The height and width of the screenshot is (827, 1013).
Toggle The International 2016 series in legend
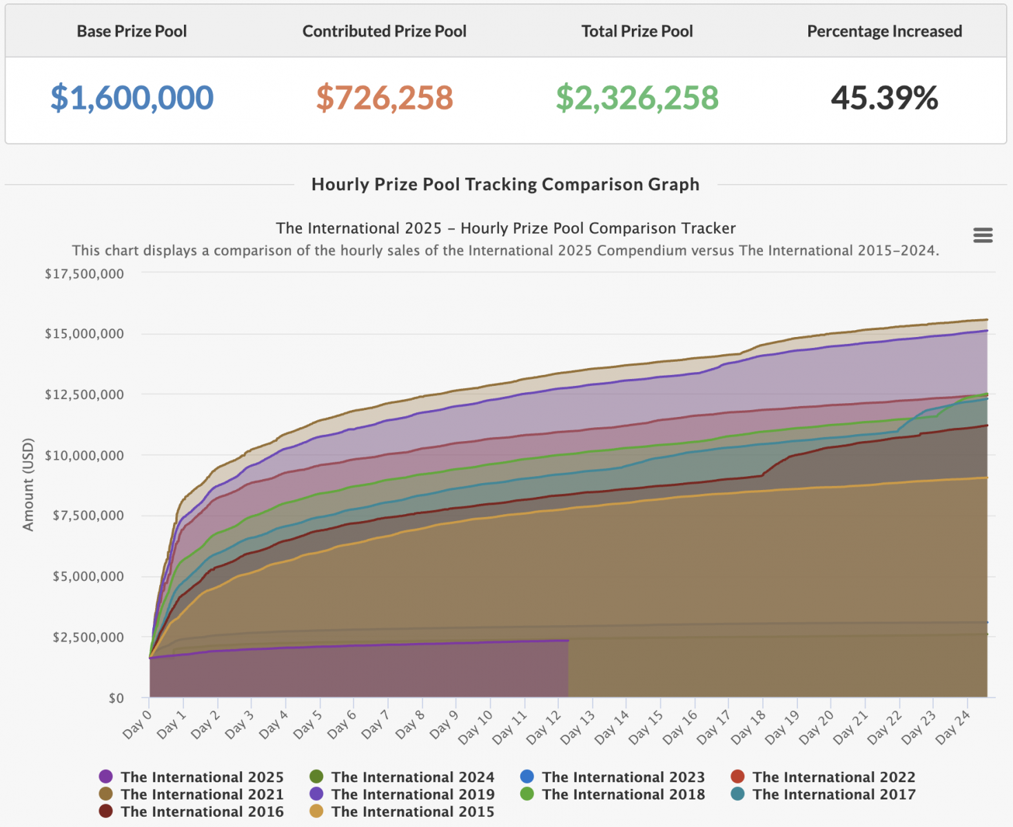[192, 811]
